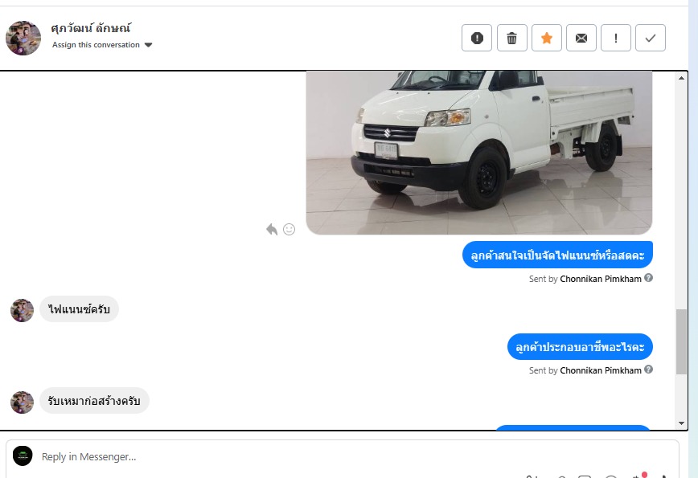
Task: Open the help icon under the finance question message
Action: [x=649, y=278]
